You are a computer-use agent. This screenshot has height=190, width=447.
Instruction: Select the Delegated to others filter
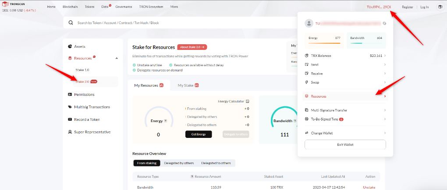[x=216, y=163]
